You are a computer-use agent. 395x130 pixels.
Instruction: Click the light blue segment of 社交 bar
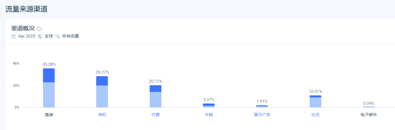click(315, 102)
